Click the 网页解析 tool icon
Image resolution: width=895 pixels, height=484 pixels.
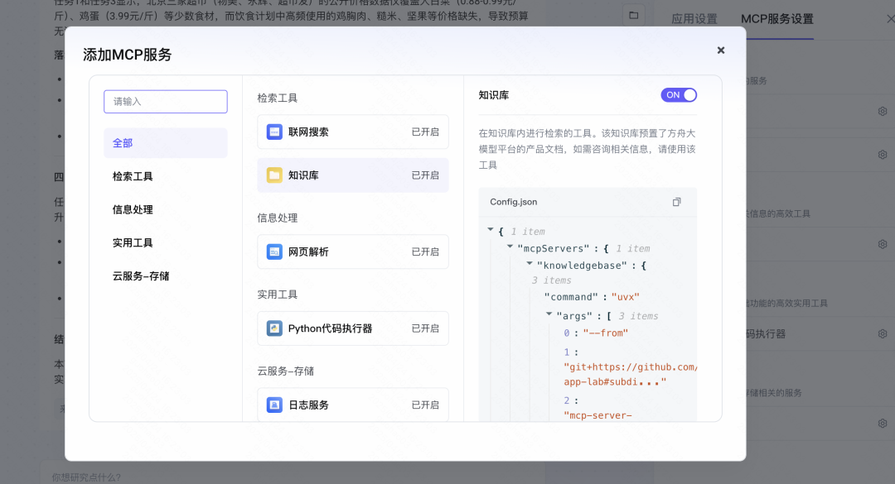click(273, 252)
